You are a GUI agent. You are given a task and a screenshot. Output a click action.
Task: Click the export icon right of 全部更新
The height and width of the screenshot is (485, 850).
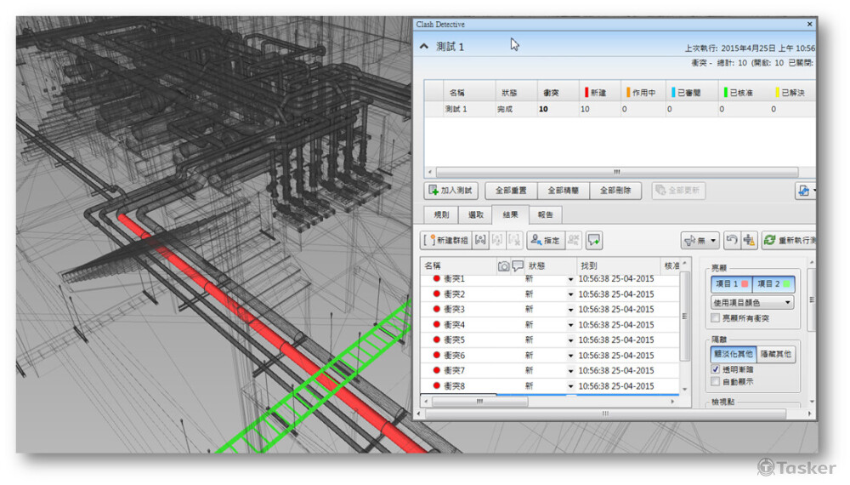[x=802, y=191]
